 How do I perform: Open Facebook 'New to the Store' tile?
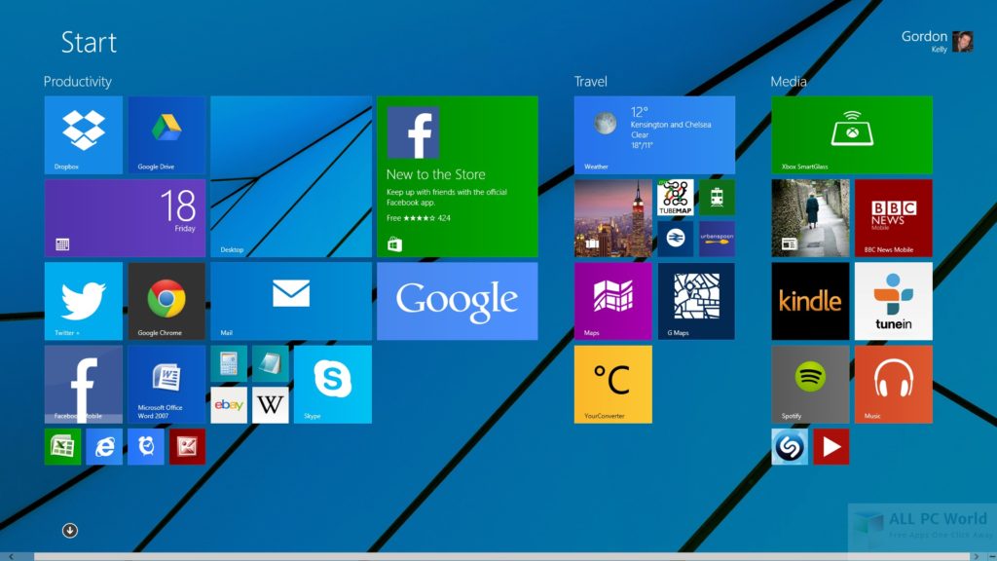point(458,176)
